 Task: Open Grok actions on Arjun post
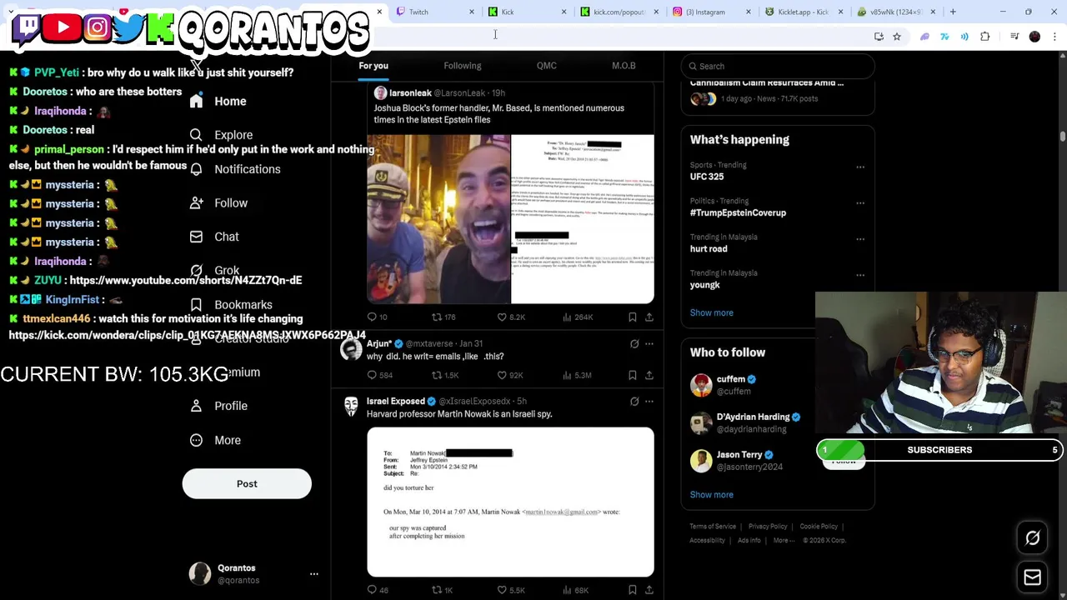click(x=634, y=343)
